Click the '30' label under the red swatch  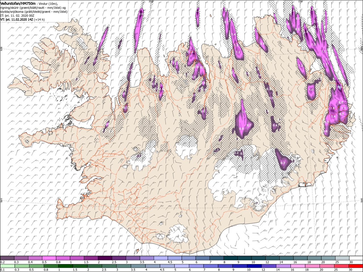click(x=351, y=270)
